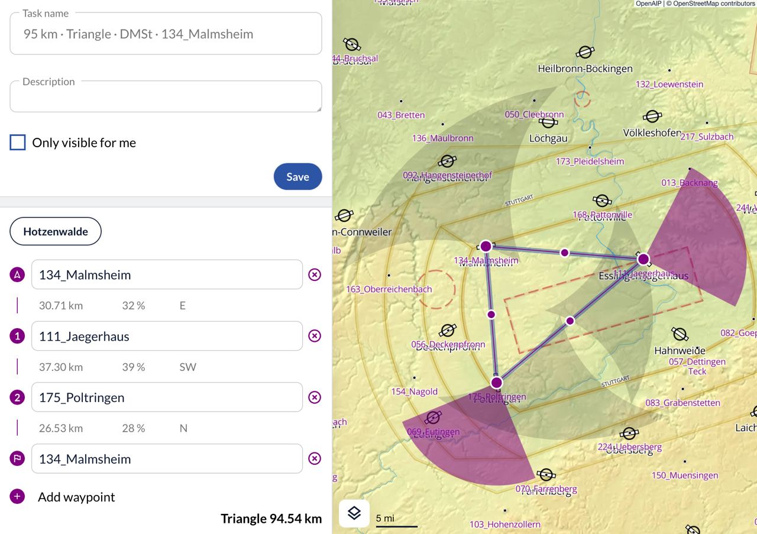Click the Conweiler airfield symbol

344,216
